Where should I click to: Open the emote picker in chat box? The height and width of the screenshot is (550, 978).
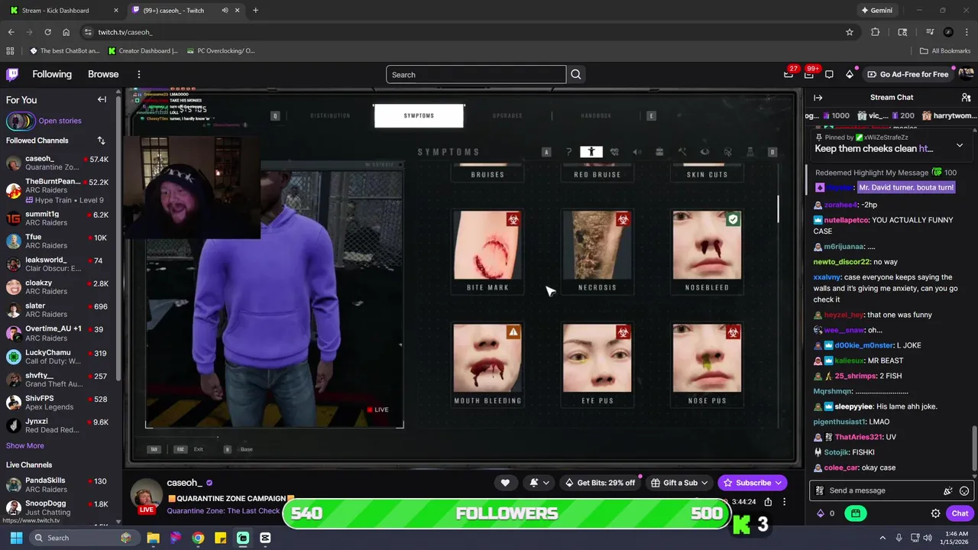(x=964, y=490)
